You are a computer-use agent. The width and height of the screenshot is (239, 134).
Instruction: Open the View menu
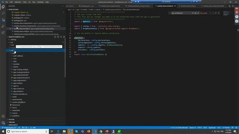(25, 2)
